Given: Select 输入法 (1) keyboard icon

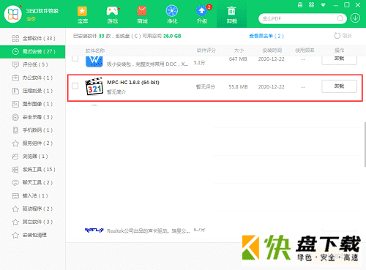Looking at the screenshot, I should pyautogui.click(x=15, y=195).
